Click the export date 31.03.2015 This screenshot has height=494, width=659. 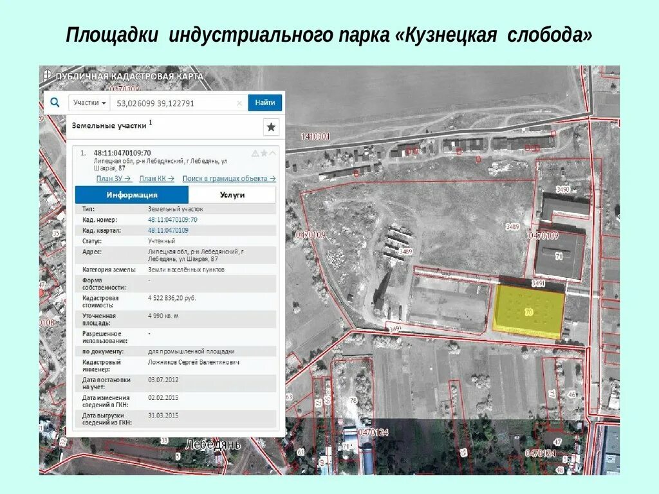point(163,415)
